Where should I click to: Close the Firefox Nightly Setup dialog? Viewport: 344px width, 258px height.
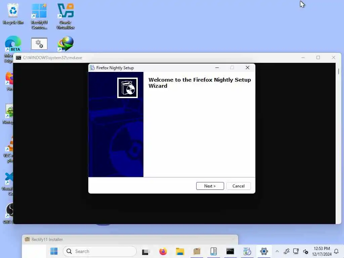pyautogui.click(x=248, y=68)
